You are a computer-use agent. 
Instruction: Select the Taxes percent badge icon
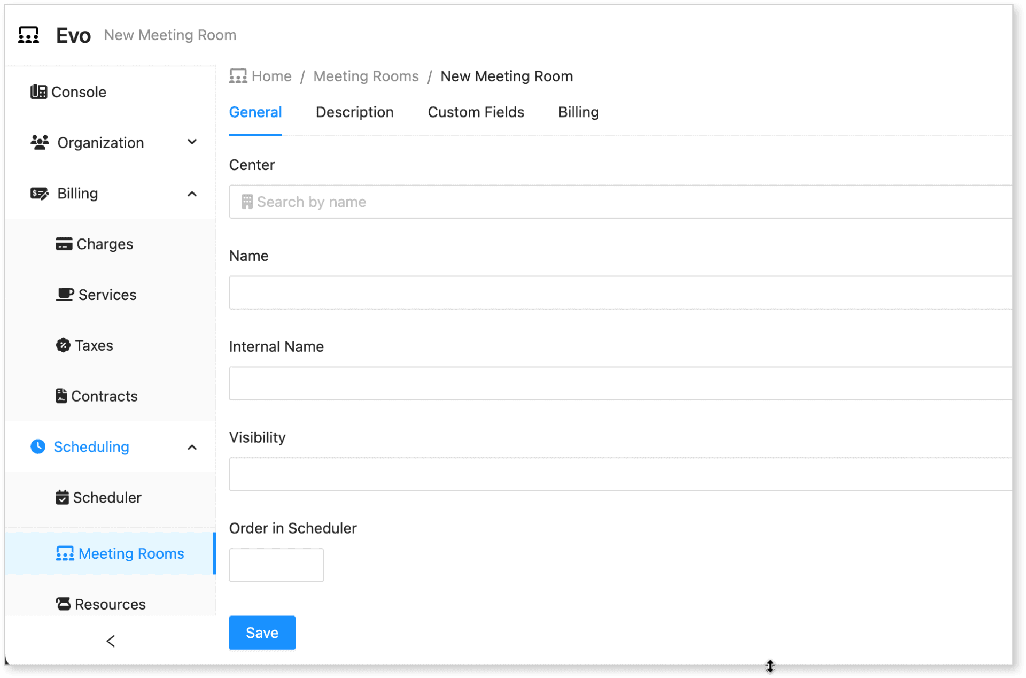pos(63,345)
